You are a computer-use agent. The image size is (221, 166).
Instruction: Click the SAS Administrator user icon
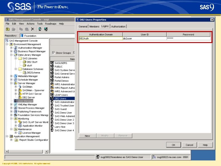click(52, 102)
